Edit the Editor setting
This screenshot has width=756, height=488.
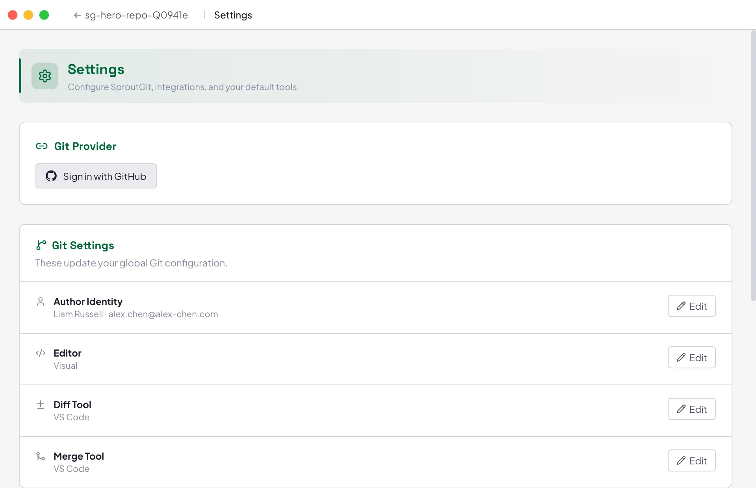click(691, 357)
